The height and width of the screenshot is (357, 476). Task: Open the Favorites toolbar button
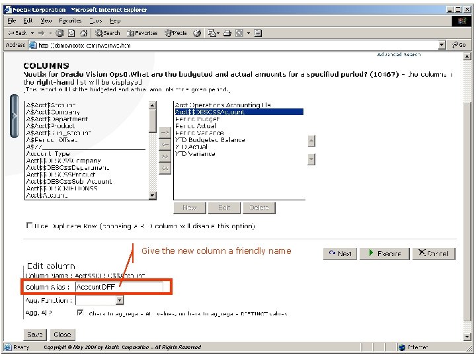point(142,33)
